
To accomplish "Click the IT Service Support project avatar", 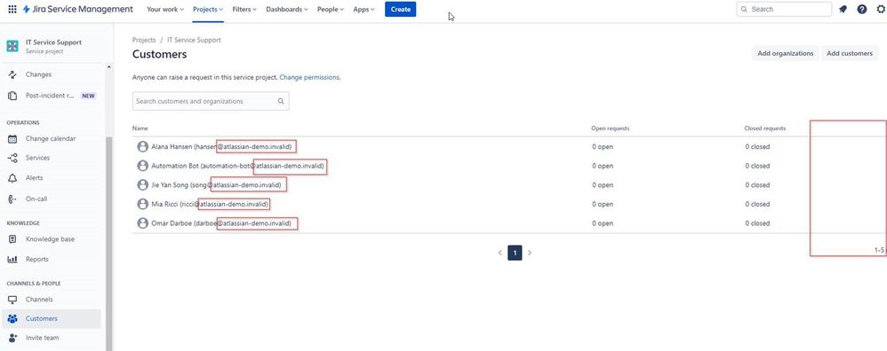I will click(12, 46).
